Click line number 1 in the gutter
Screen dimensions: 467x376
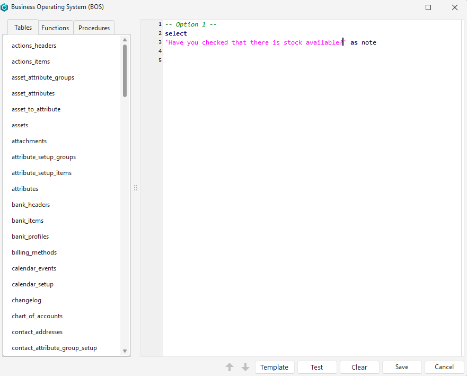coord(160,24)
